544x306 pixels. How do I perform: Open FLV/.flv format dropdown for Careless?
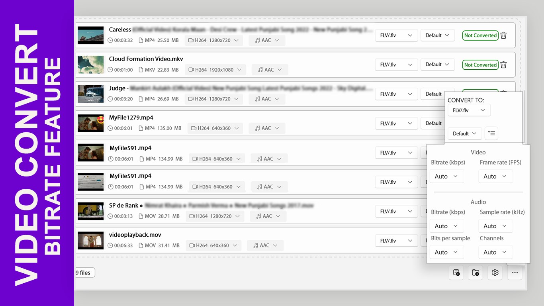pos(396,35)
